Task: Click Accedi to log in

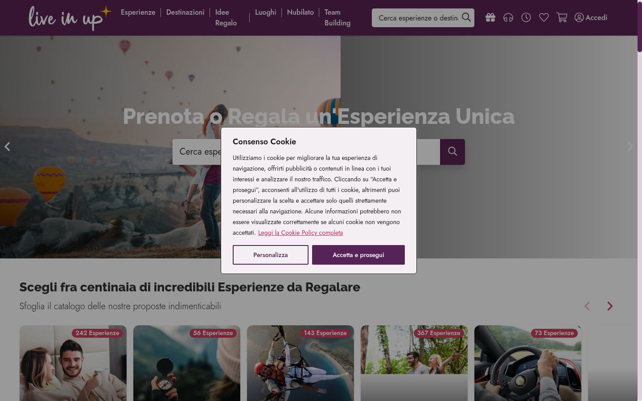Action: 591,17
